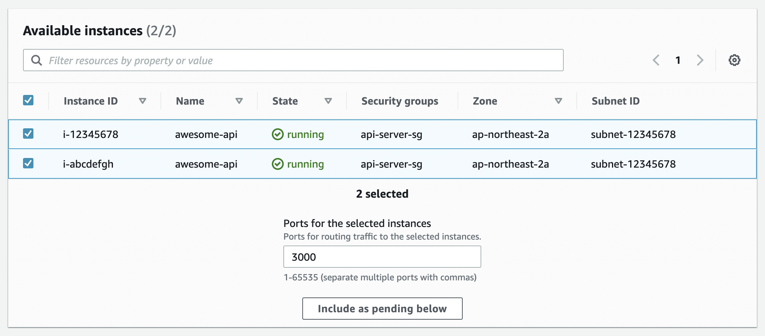Click the running text in i-12345678 row

tap(305, 134)
